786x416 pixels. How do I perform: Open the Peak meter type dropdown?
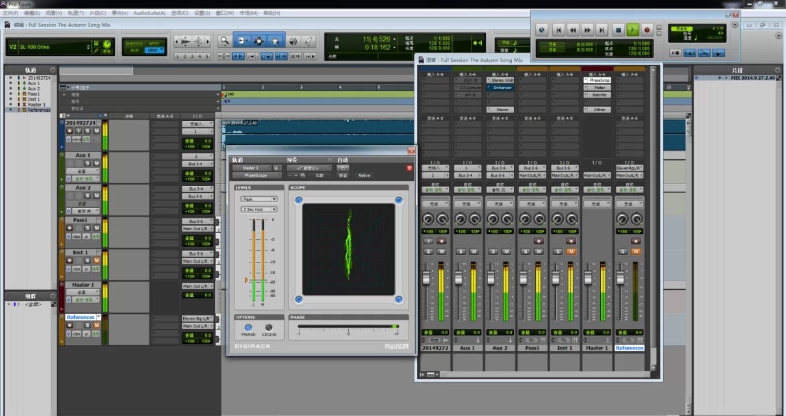(259, 200)
